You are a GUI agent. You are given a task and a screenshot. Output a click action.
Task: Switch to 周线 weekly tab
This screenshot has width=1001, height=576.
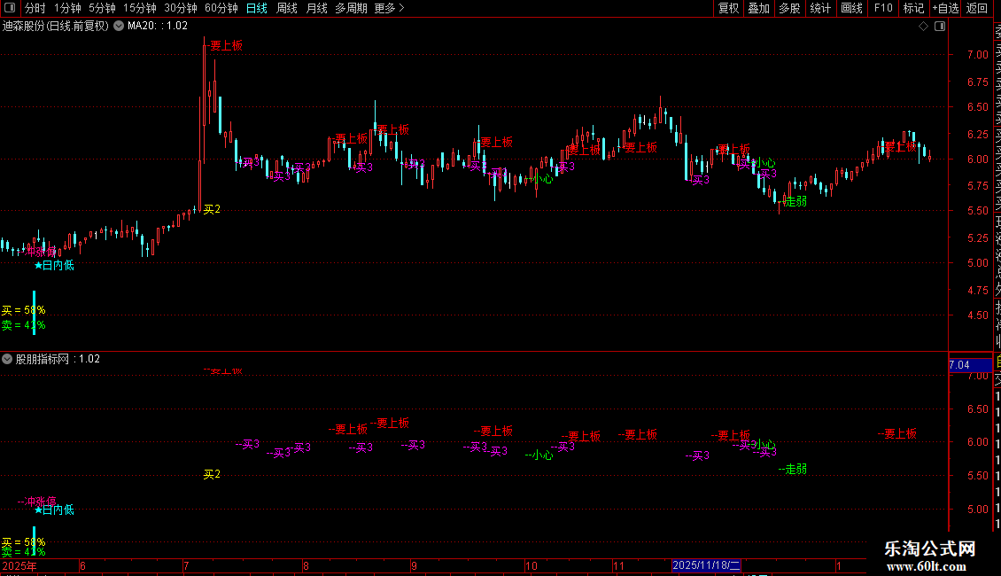tap(287, 8)
